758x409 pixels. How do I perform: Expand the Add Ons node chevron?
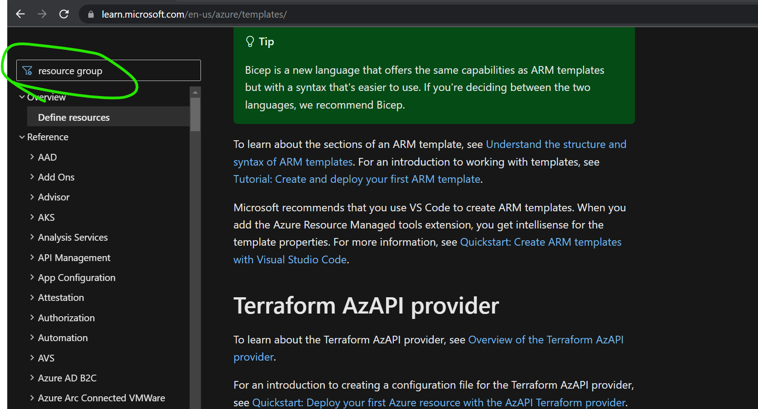tap(32, 176)
